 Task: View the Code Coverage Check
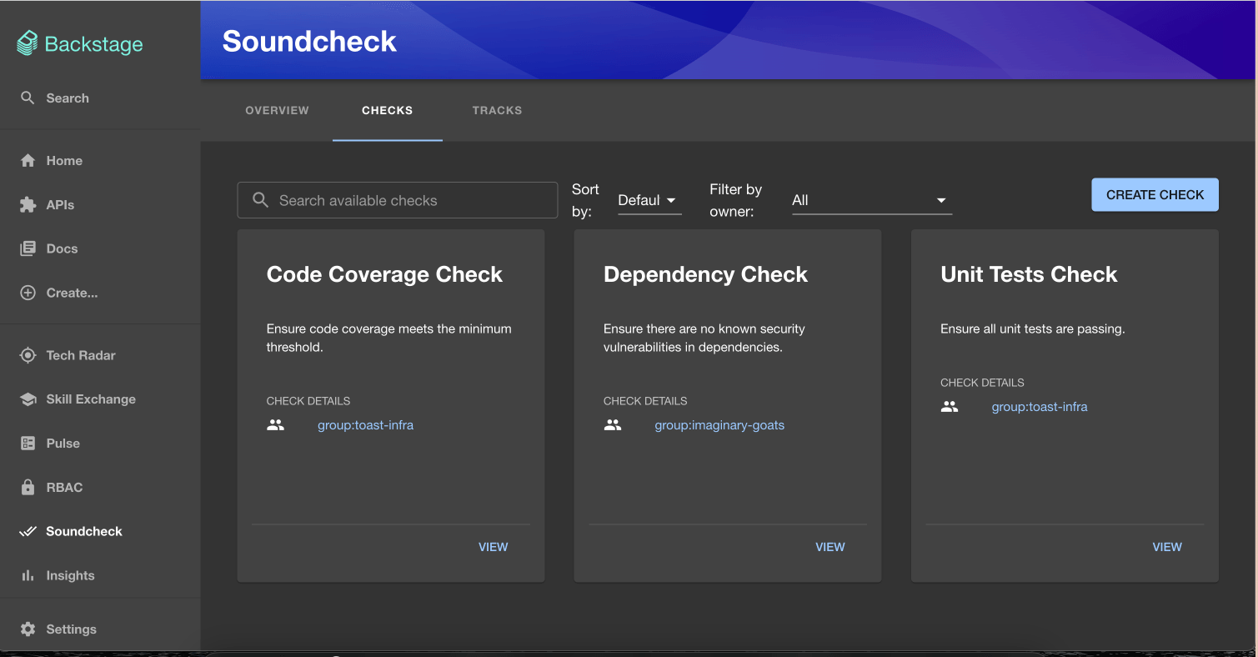click(493, 547)
